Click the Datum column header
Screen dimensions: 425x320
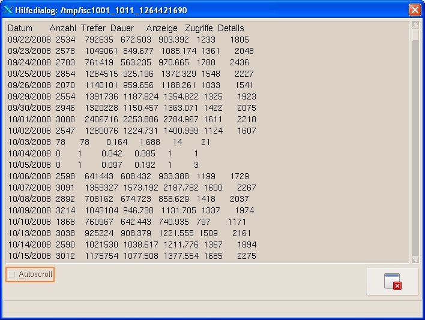point(20,28)
